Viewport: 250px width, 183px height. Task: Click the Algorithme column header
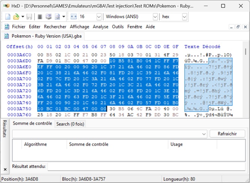click(36, 144)
